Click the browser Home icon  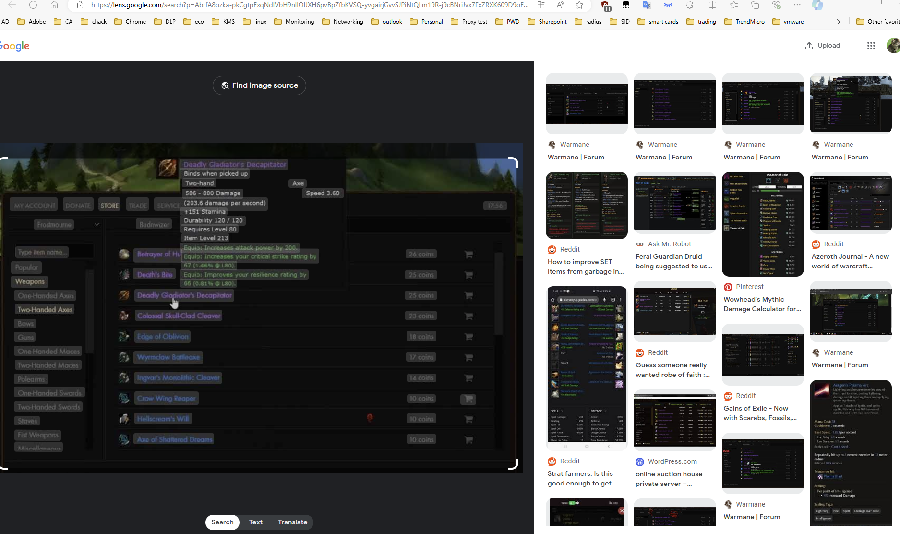[54, 5]
